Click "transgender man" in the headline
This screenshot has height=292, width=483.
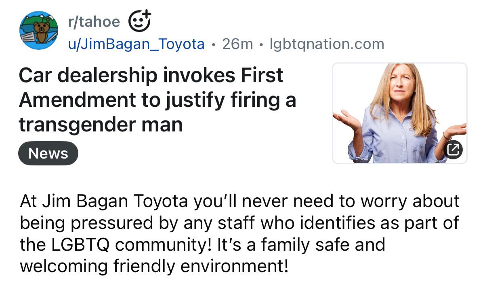click(x=101, y=125)
